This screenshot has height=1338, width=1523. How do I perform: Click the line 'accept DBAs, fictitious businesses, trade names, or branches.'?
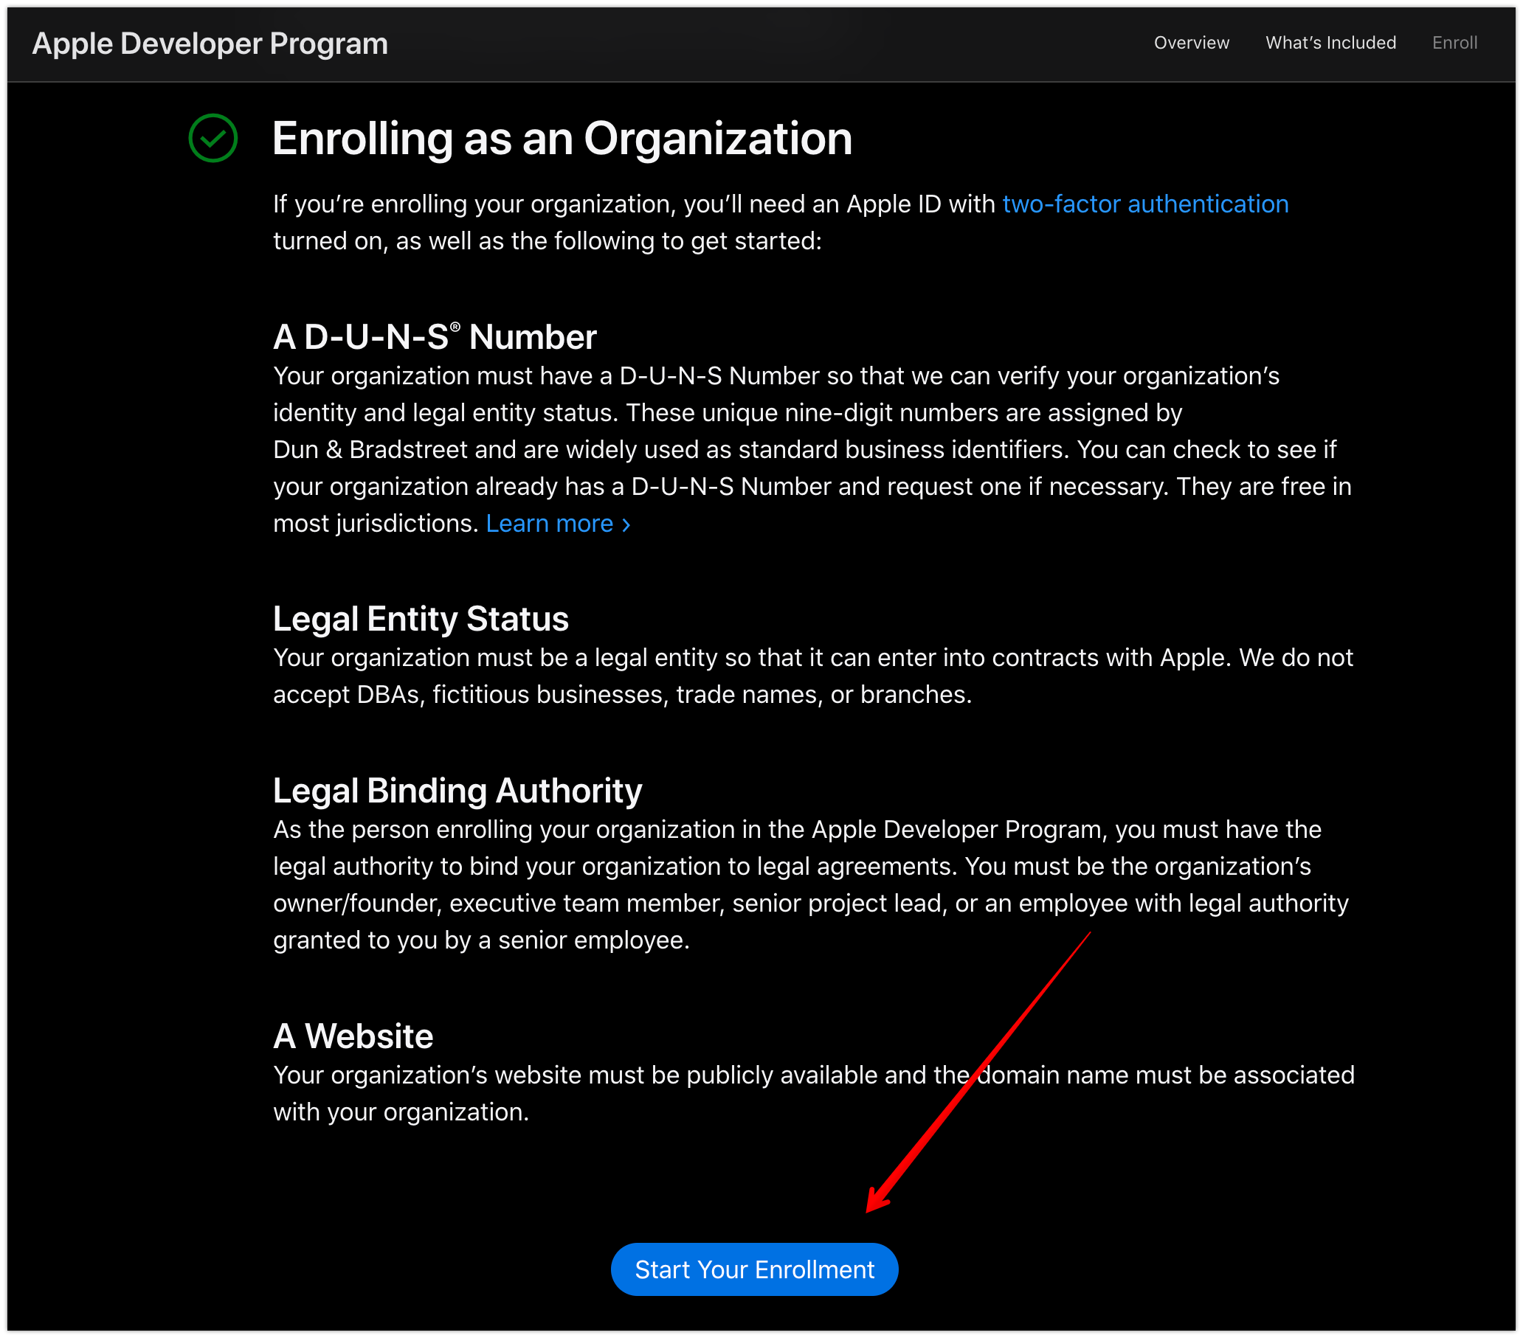point(622,695)
